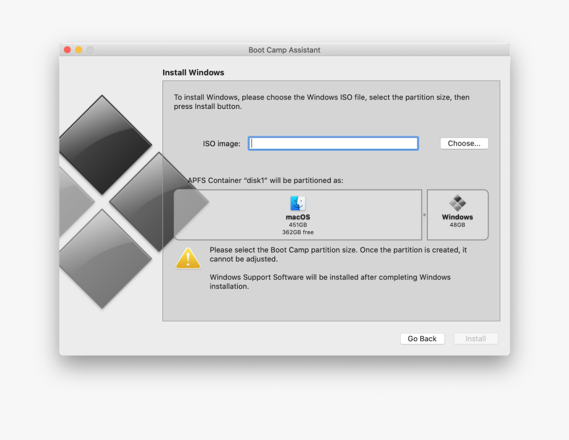Open file picker with Choose... button

point(464,144)
